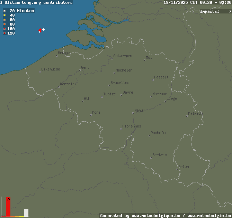Open the www.meteobelgie.be link
This screenshot has width=232, height=218.
(209, 216)
